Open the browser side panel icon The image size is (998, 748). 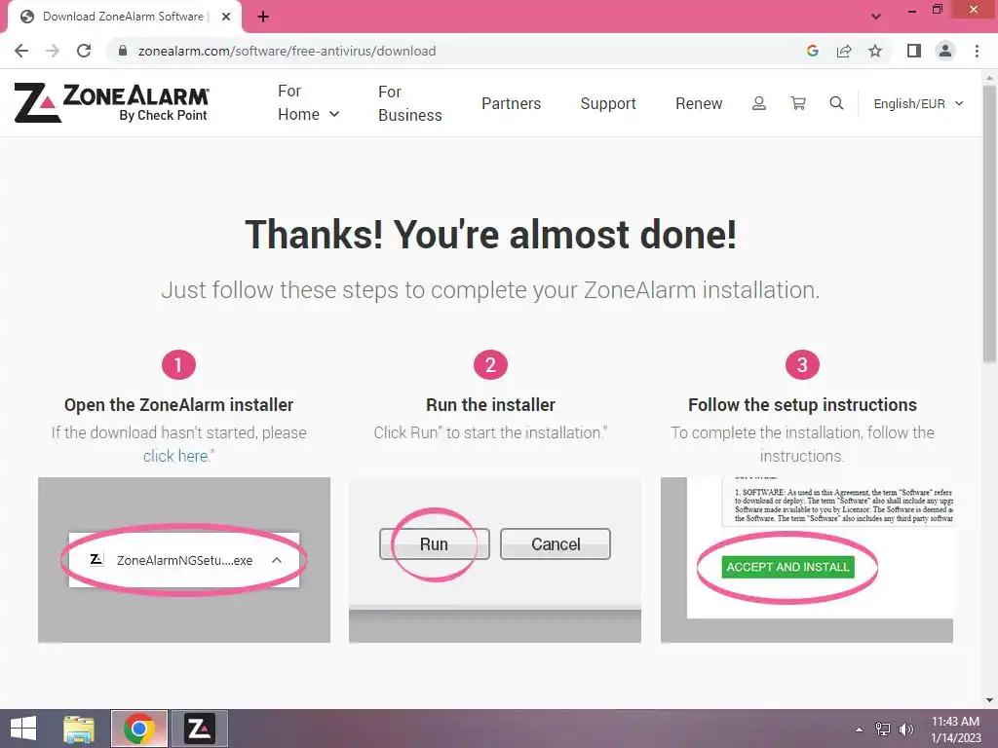(x=914, y=51)
